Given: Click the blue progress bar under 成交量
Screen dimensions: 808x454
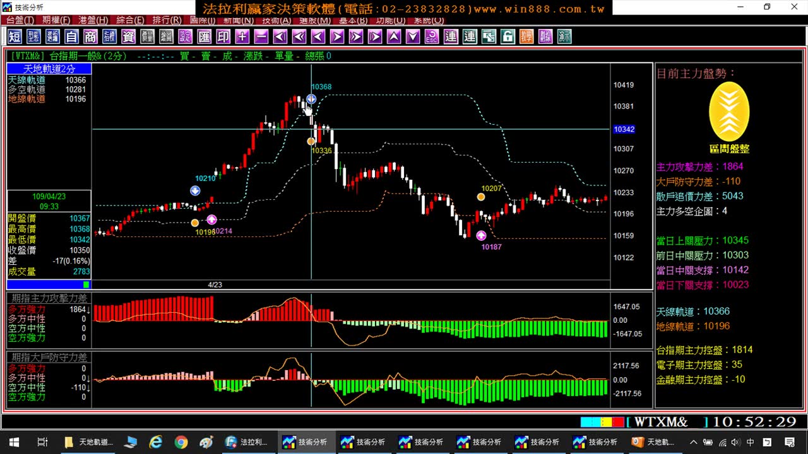Looking at the screenshot, I should (x=49, y=285).
